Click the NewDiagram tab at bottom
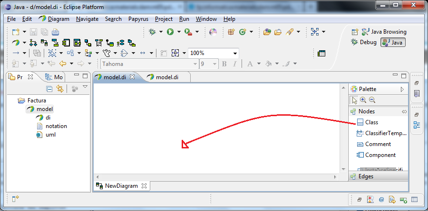The width and height of the screenshot is (428, 211). [121, 186]
